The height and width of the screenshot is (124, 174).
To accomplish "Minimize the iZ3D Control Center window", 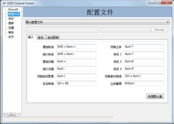I will pos(152,2).
